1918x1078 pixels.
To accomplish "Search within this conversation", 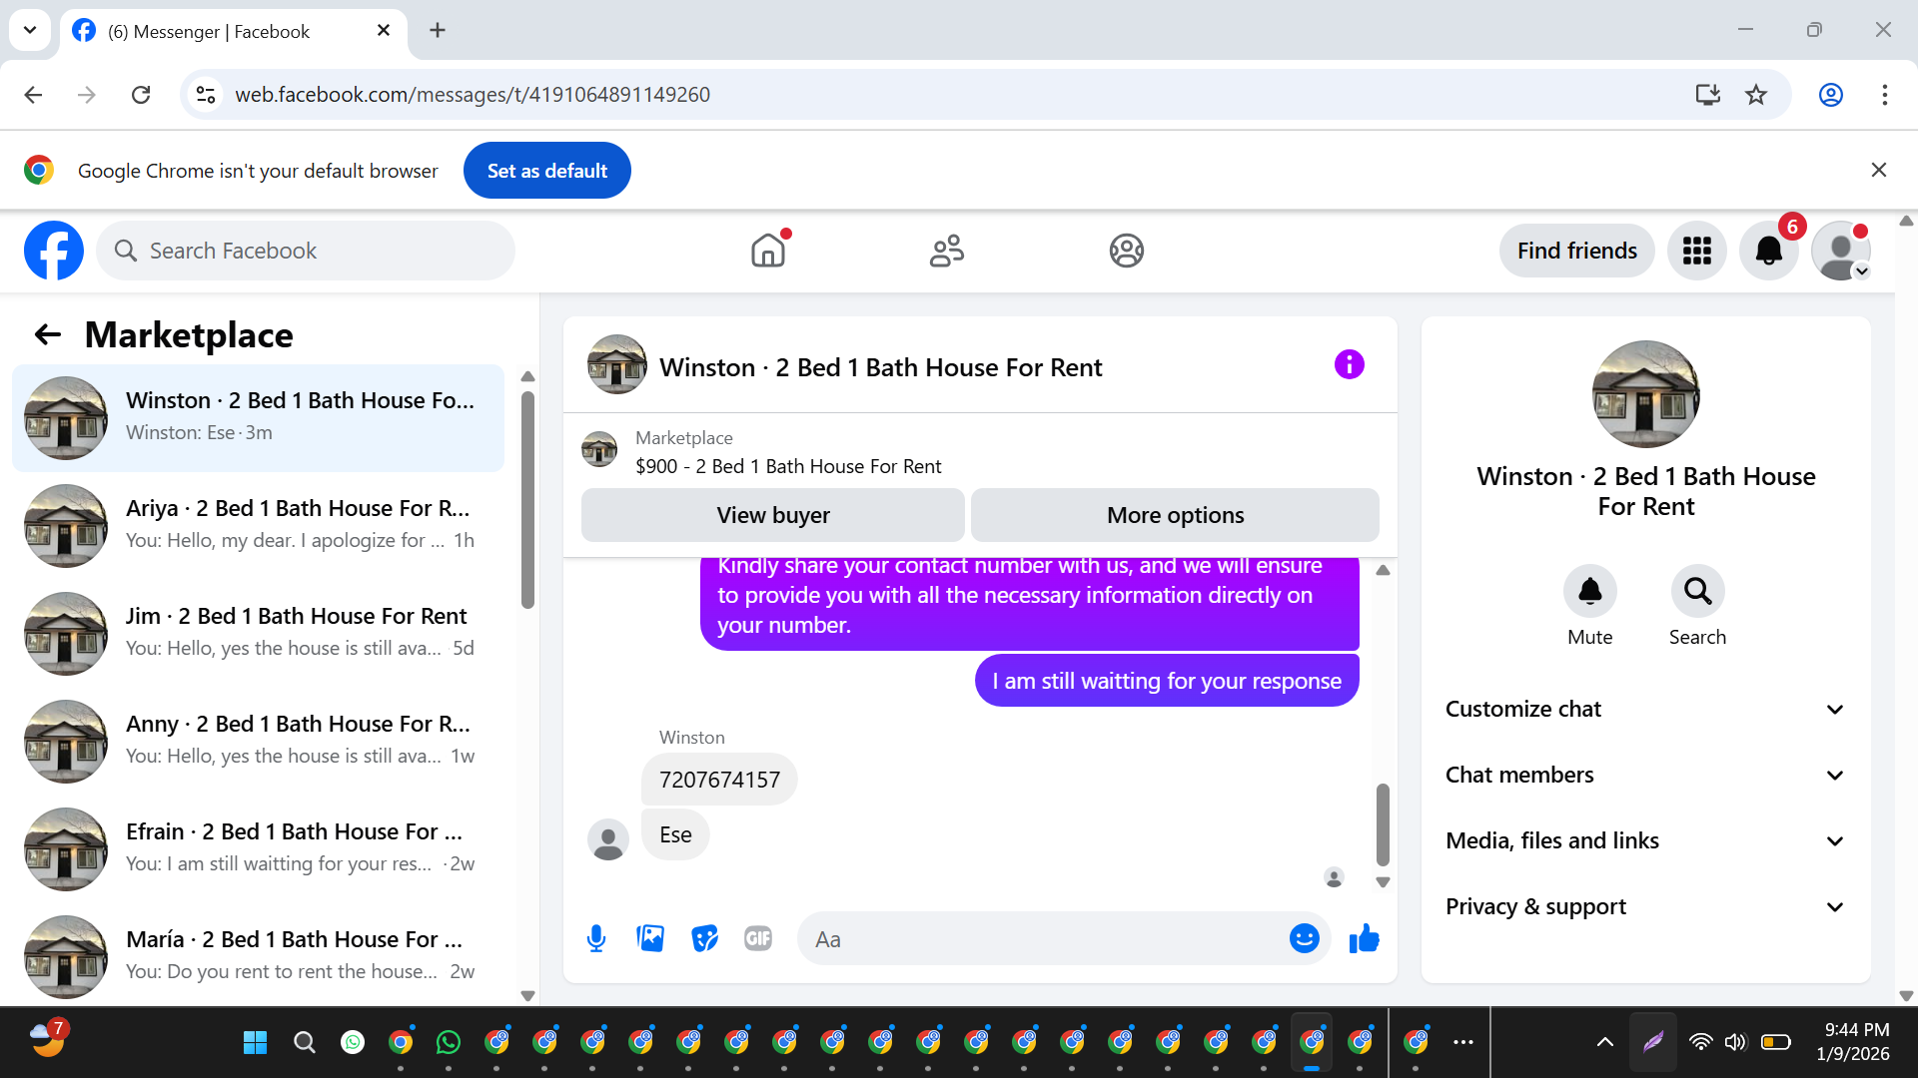I will [1697, 592].
